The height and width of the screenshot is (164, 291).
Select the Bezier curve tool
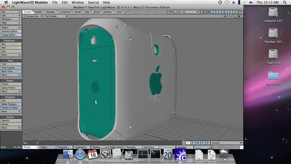coord(11,124)
